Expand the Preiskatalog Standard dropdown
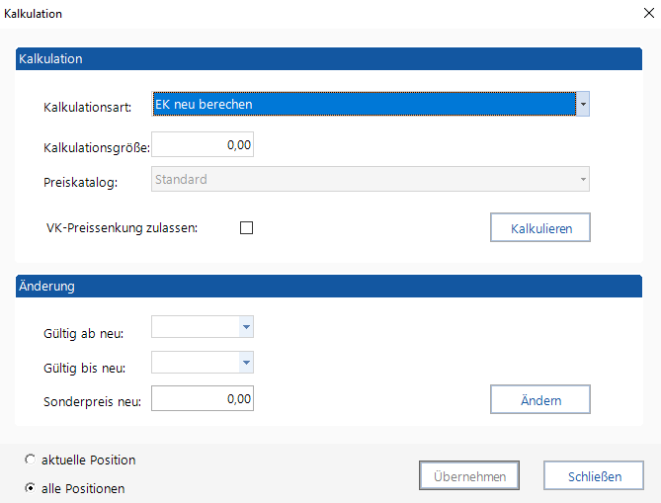The height and width of the screenshot is (503, 661). [x=583, y=180]
